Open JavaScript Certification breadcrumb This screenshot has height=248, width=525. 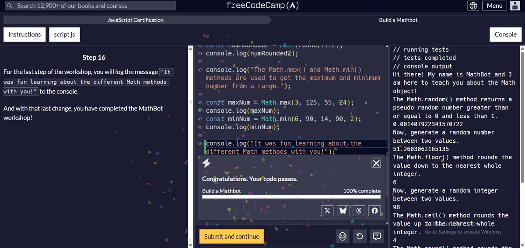point(136,20)
